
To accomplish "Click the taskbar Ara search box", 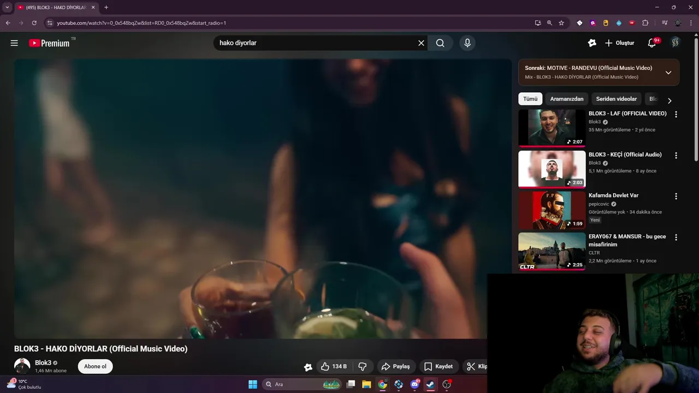I will (x=303, y=384).
